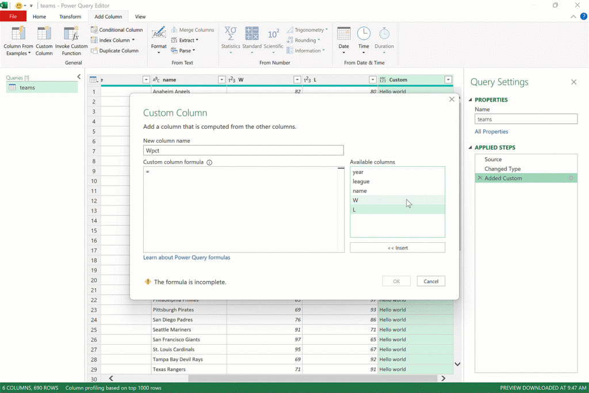Click Column From Examples icon
This screenshot has width=589, height=393.
[18, 34]
